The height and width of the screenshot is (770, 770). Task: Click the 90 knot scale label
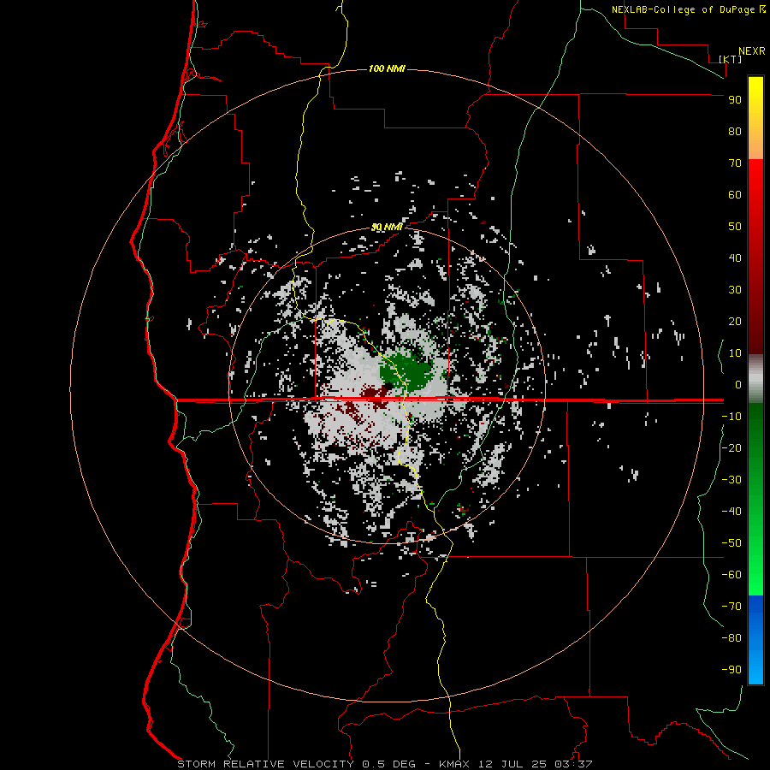(735, 100)
